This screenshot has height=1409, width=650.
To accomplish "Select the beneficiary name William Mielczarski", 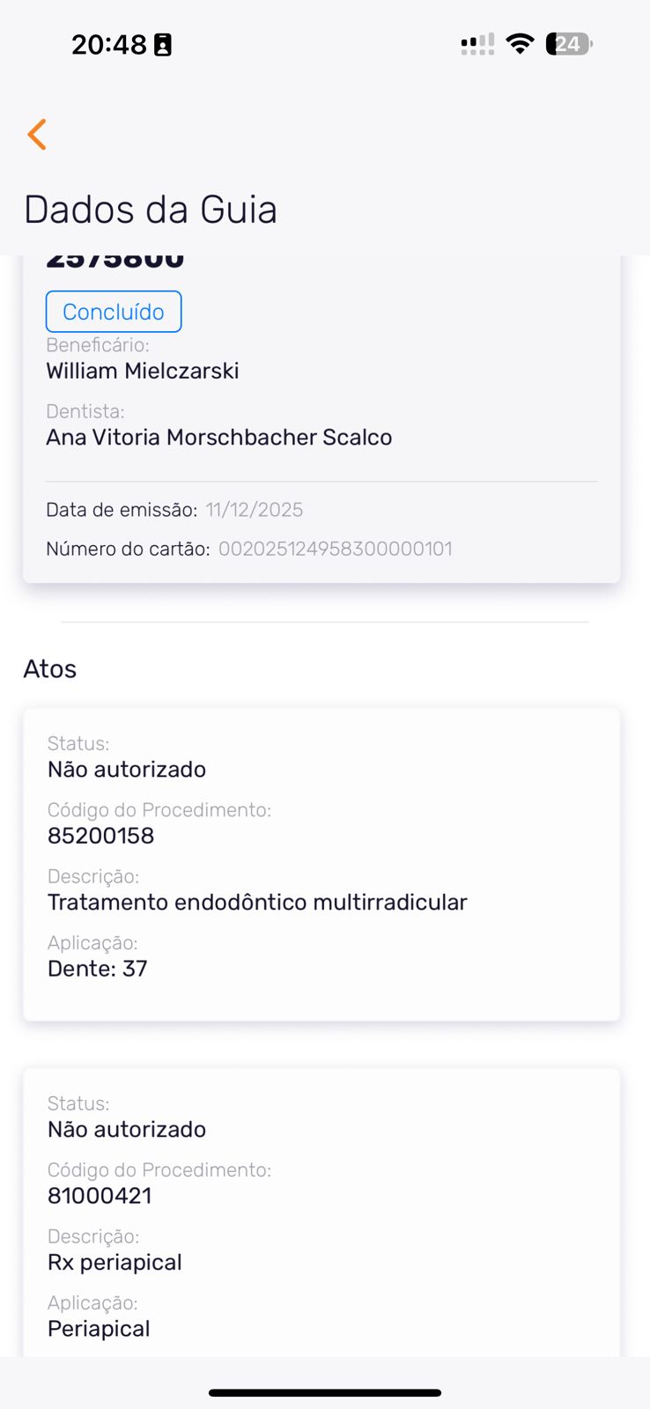I will click(x=143, y=371).
